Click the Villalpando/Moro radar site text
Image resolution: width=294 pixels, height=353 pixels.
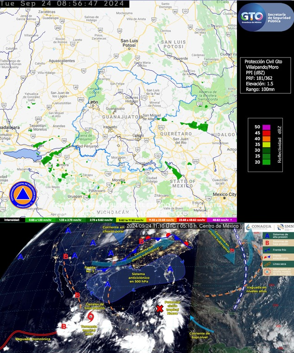[x=262, y=67]
